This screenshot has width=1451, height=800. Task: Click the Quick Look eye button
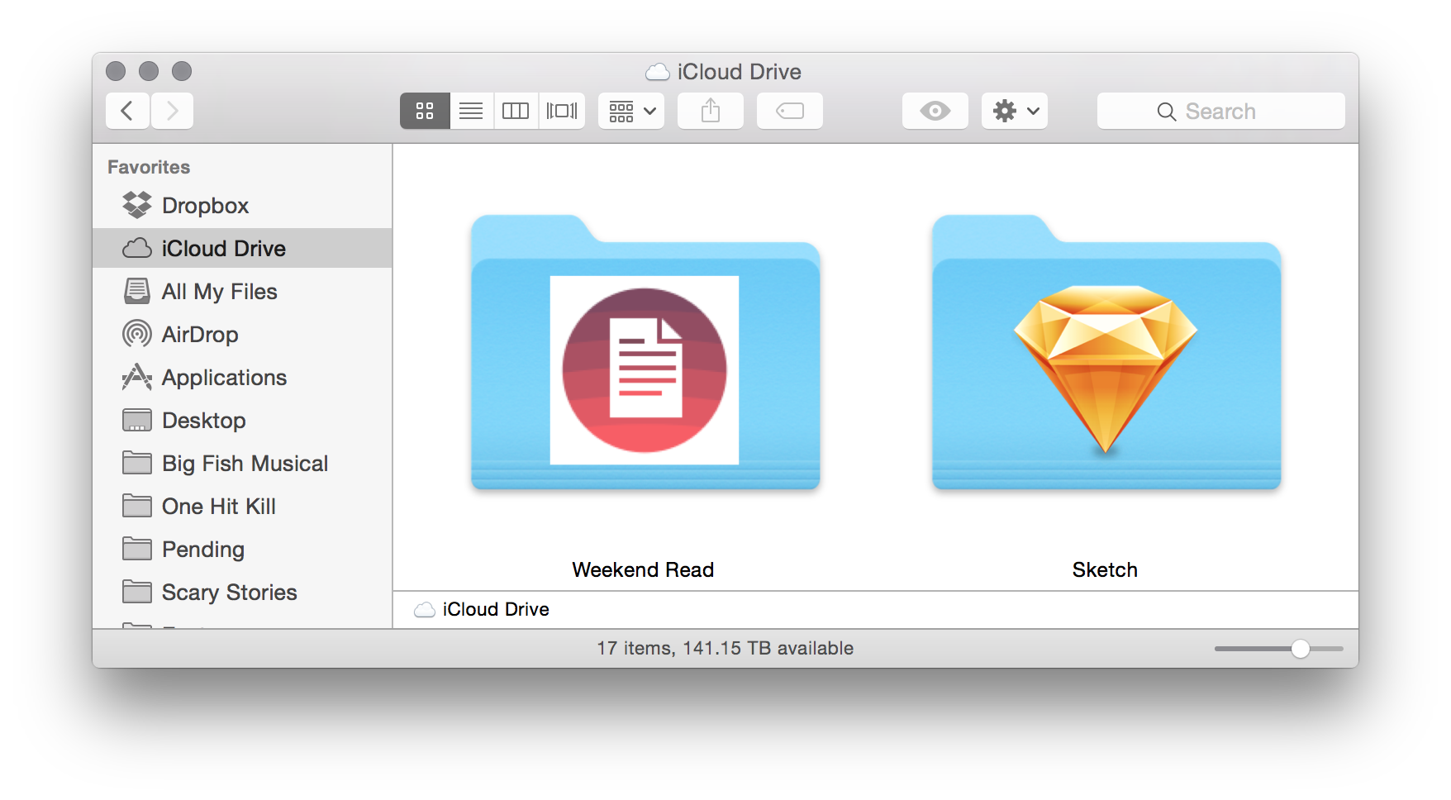935,111
